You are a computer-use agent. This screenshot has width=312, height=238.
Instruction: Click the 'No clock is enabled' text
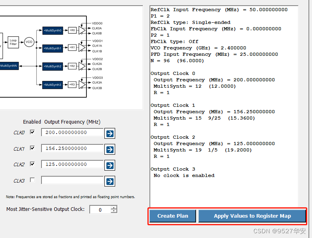(184, 175)
